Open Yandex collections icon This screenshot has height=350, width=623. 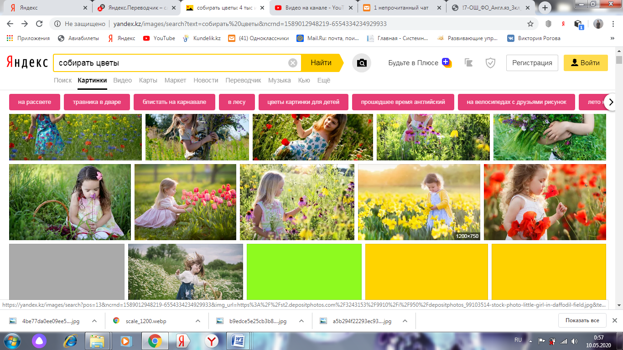pos(469,63)
